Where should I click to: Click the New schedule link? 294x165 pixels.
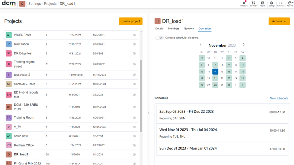279,98
